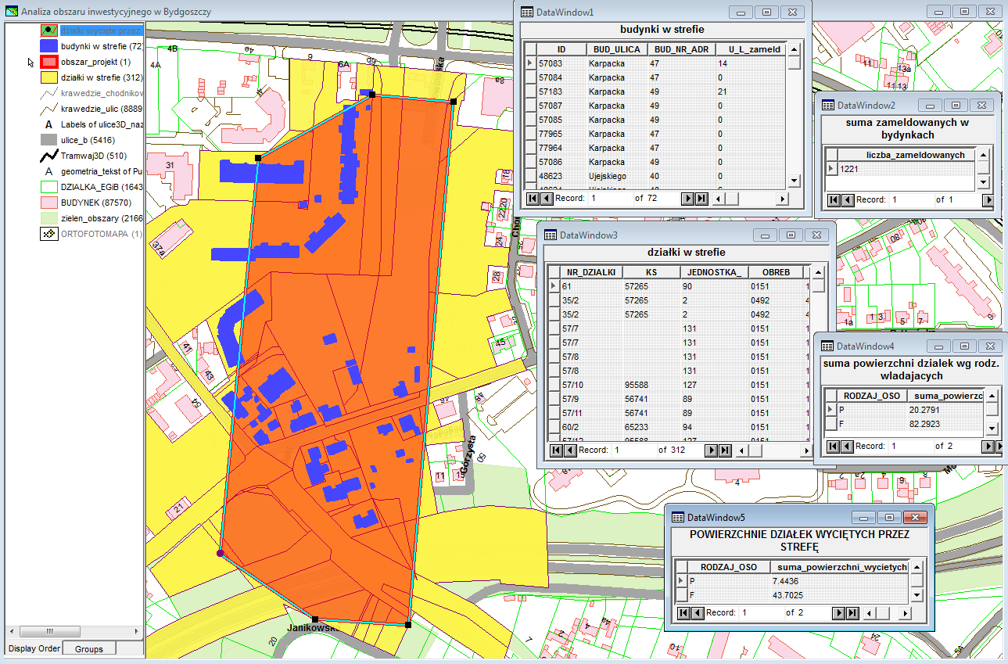Click the działki wycięte legend style icon
Screen dimensions: 1008x664
[48, 31]
